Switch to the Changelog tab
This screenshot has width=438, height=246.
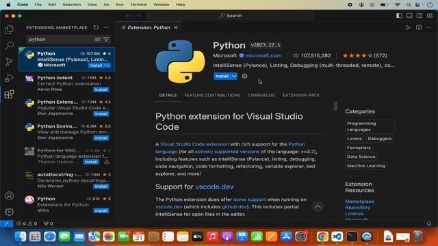click(261, 95)
